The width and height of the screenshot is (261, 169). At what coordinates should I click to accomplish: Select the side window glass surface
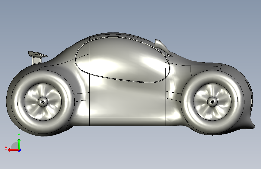click(123, 60)
